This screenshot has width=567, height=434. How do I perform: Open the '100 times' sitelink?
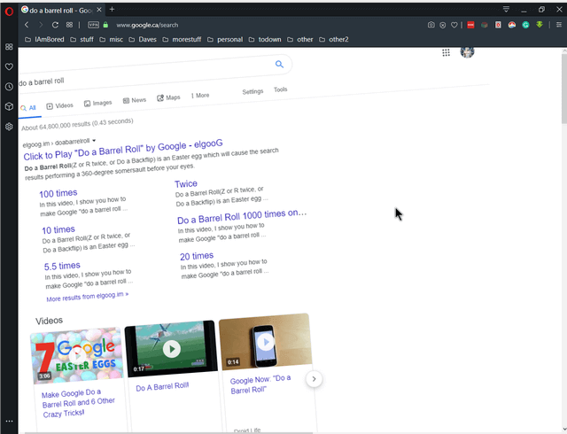pos(58,193)
